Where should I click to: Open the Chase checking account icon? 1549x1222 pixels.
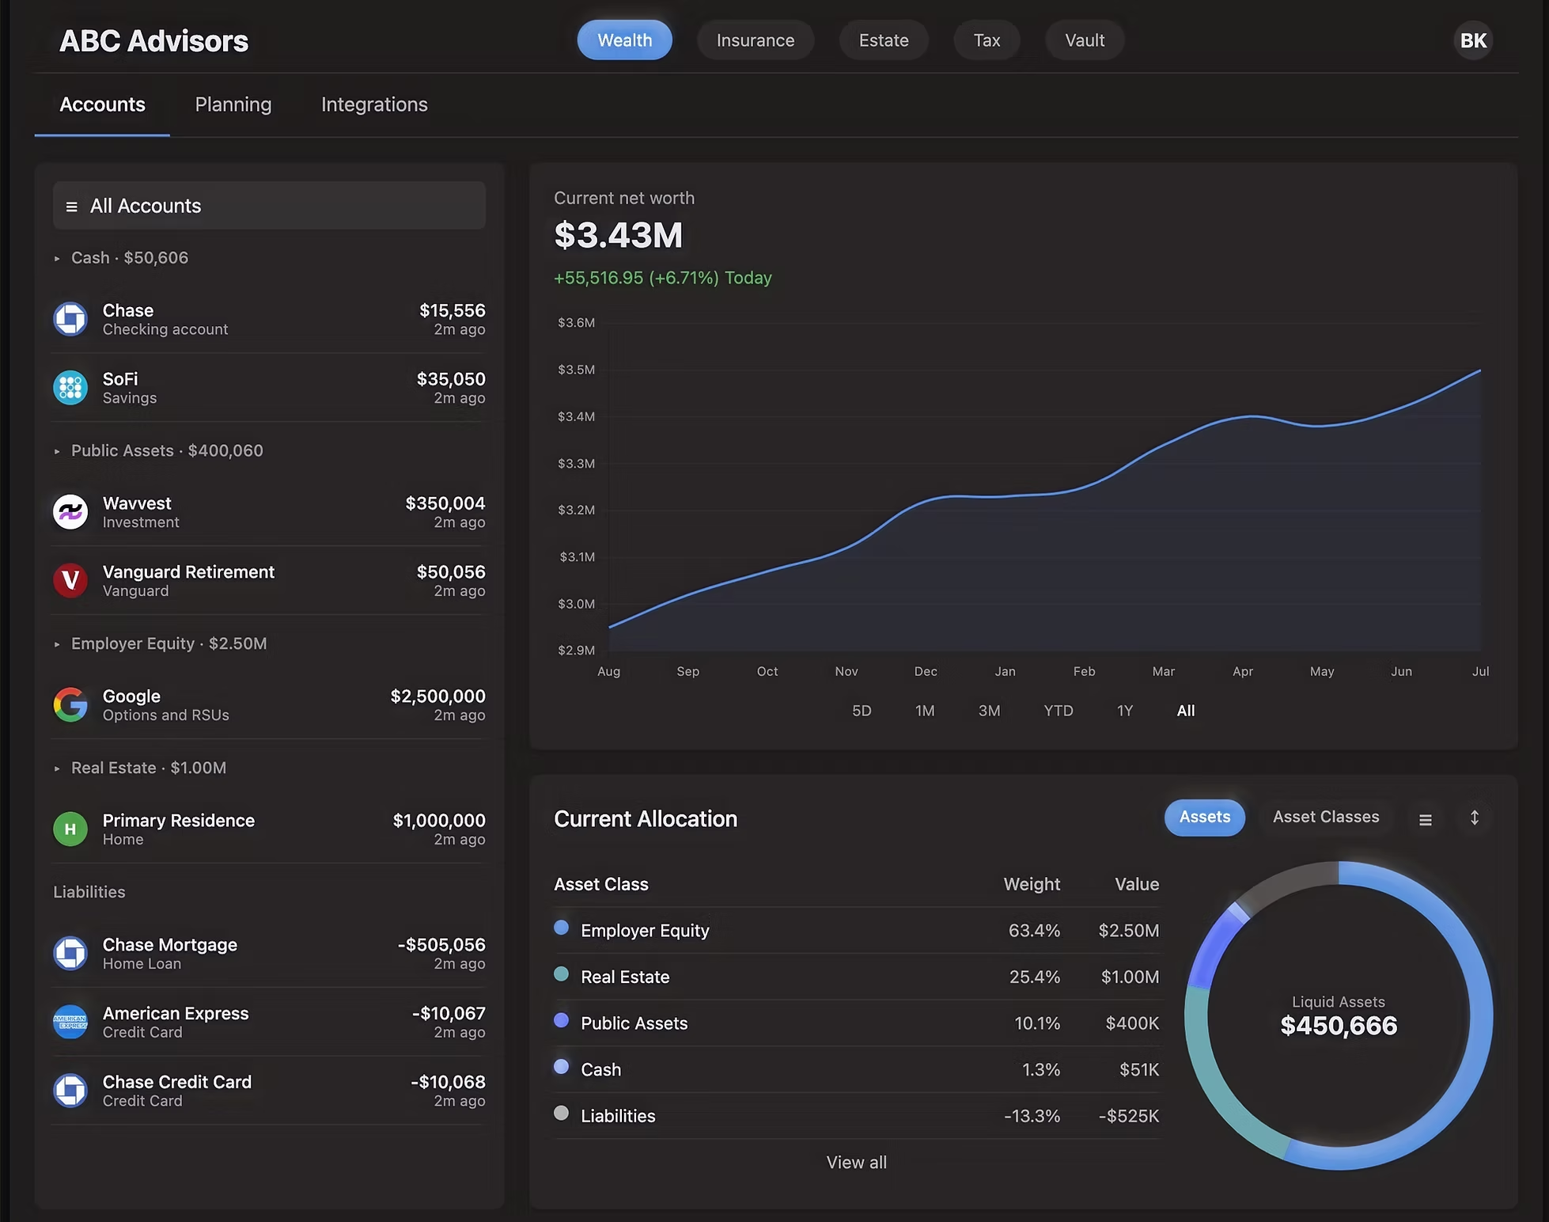tap(70, 319)
